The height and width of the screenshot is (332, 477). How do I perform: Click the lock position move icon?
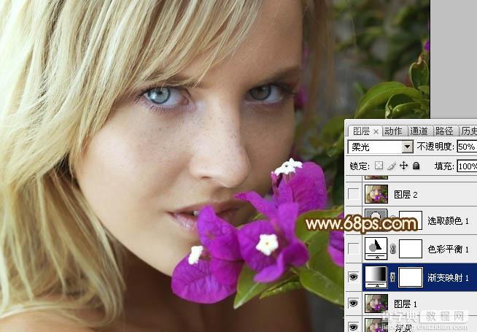click(x=403, y=166)
